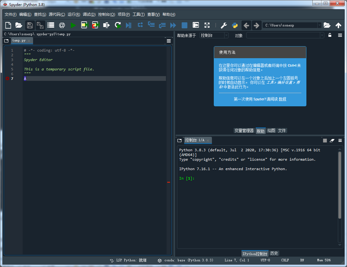Maximize current pane icon

[x=196, y=25]
